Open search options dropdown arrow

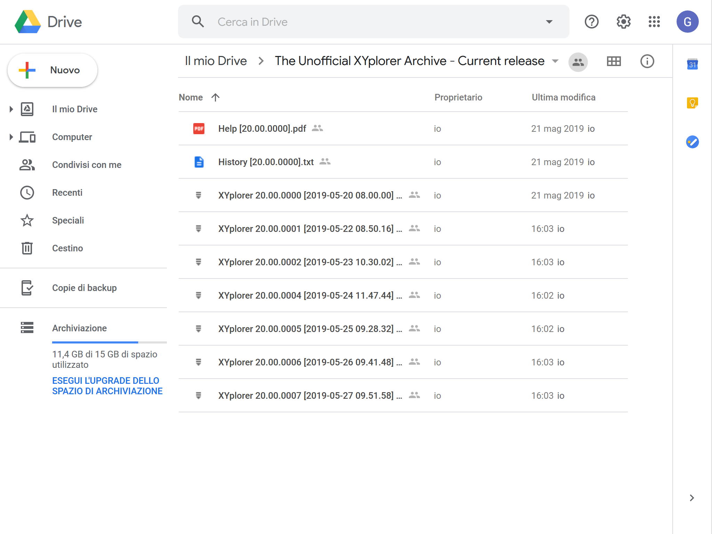click(549, 22)
